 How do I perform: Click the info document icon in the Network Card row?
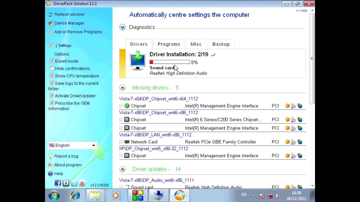(293, 142)
